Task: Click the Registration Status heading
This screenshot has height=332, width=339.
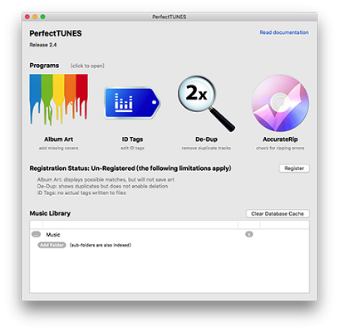Action: point(130,168)
